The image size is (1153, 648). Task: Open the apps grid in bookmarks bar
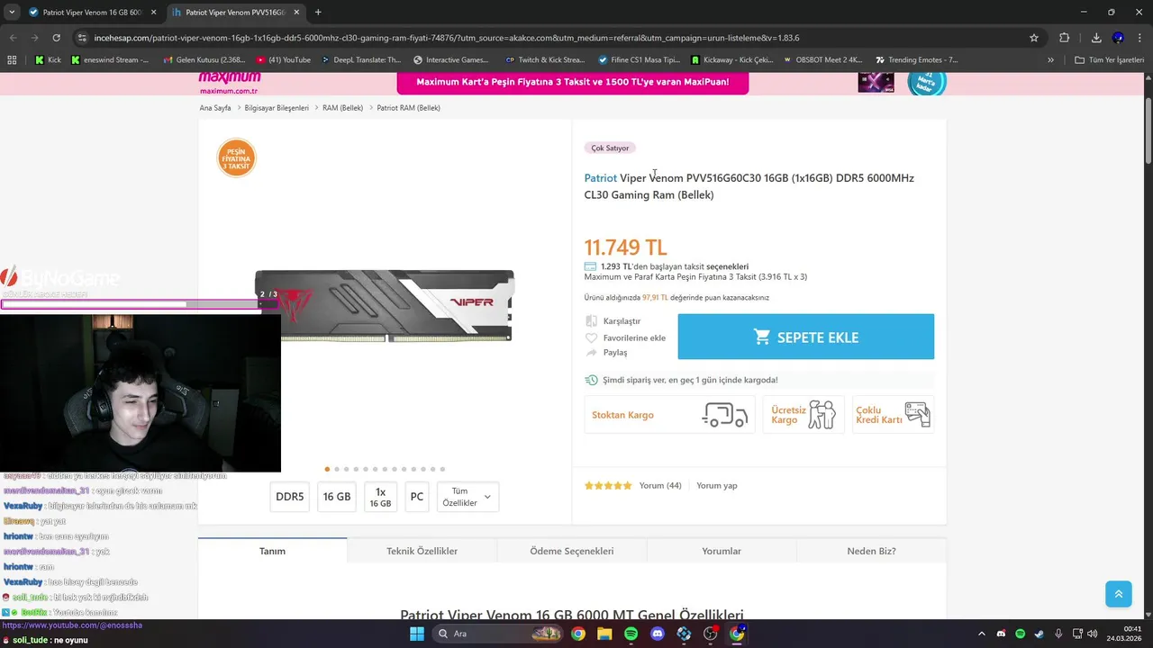tap(12, 60)
